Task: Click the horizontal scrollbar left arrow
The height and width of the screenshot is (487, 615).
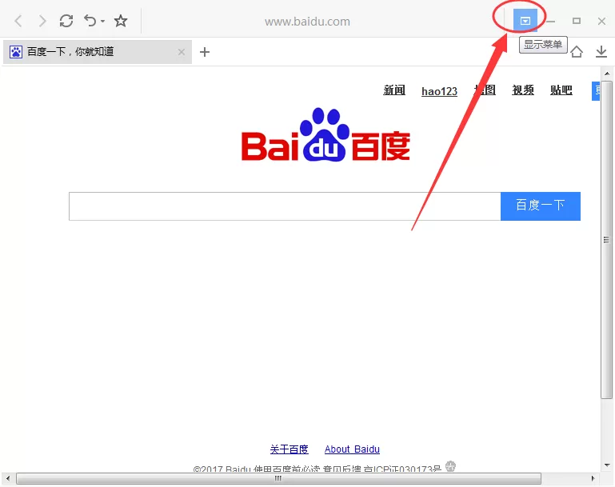Action: pos(8,478)
